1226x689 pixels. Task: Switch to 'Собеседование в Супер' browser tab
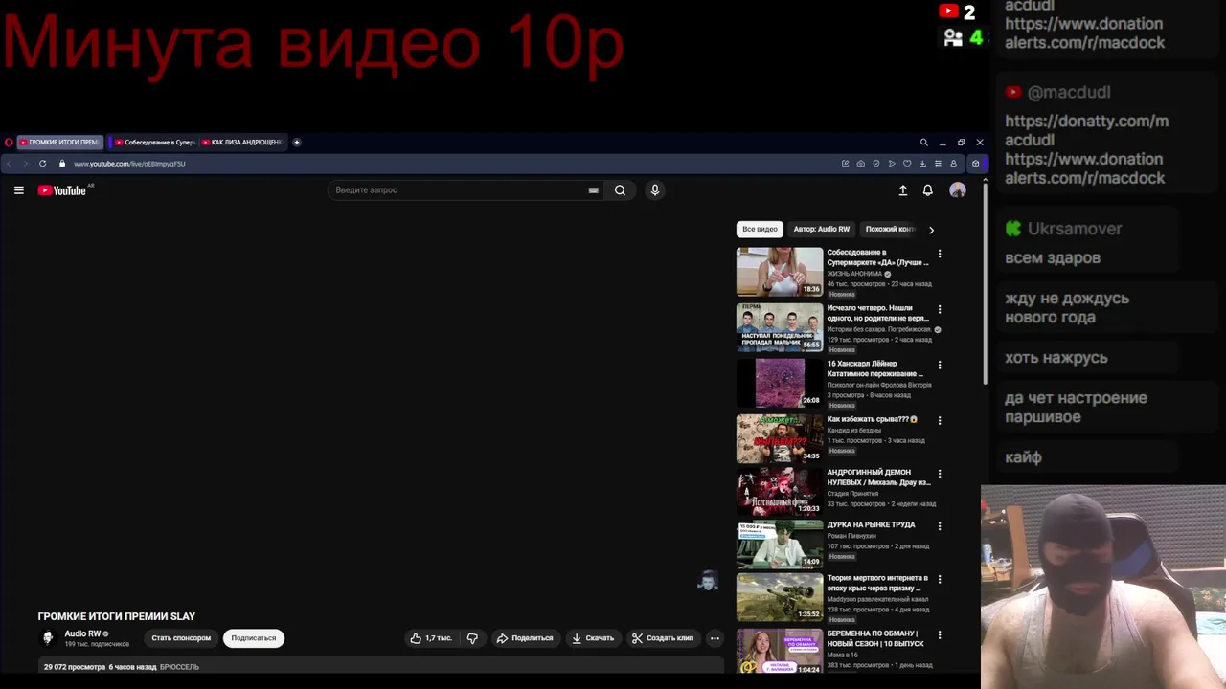point(155,143)
